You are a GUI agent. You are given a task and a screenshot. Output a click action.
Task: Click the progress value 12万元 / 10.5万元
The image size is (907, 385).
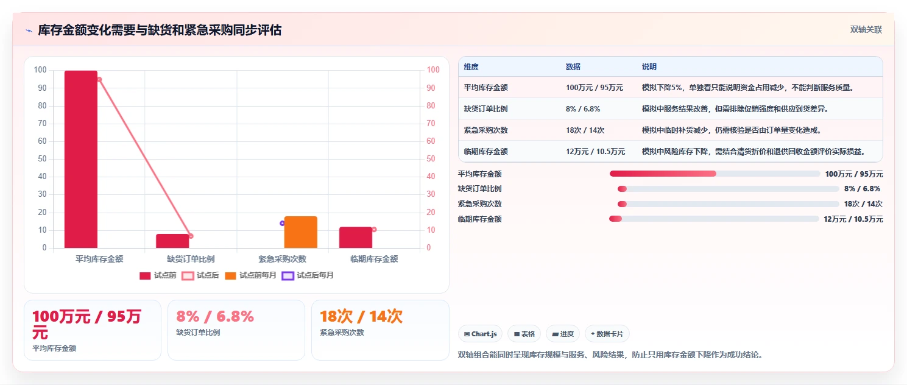coord(853,219)
